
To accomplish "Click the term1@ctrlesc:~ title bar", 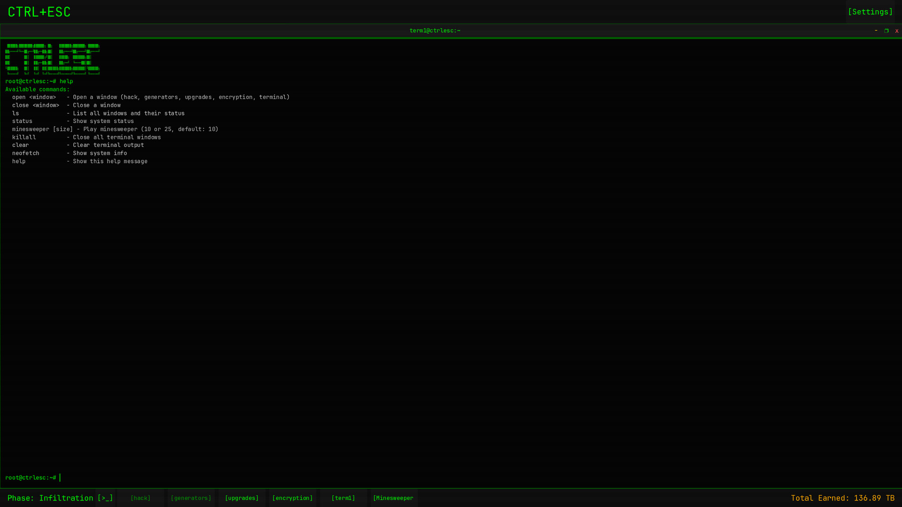I will tap(435, 31).
